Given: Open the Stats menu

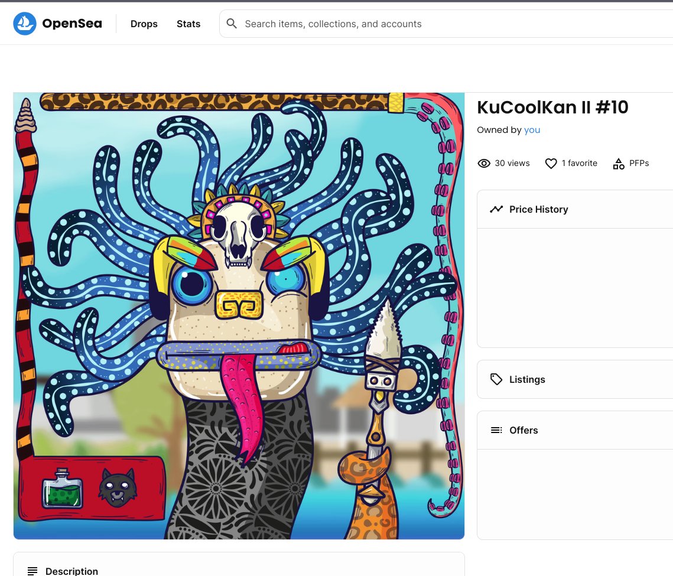Looking at the screenshot, I should [188, 24].
